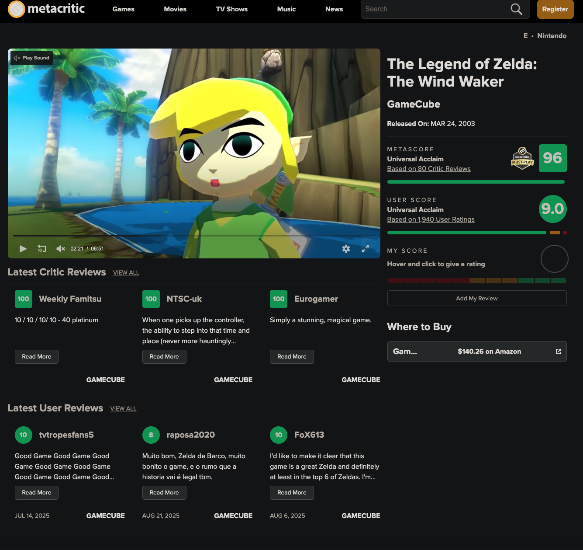Open external link icon for Amazon
Viewport: 583px width, 550px height.
point(558,352)
